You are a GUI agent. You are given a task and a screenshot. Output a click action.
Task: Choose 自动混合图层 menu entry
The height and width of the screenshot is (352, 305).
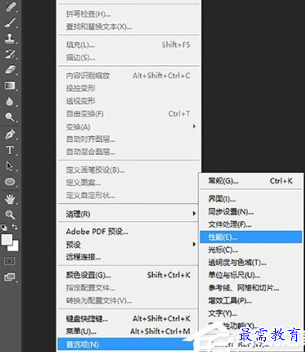(x=129, y=152)
